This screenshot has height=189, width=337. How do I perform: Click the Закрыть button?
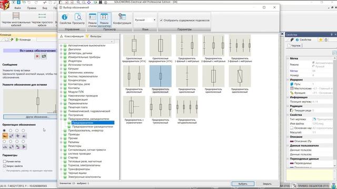pos(267,184)
